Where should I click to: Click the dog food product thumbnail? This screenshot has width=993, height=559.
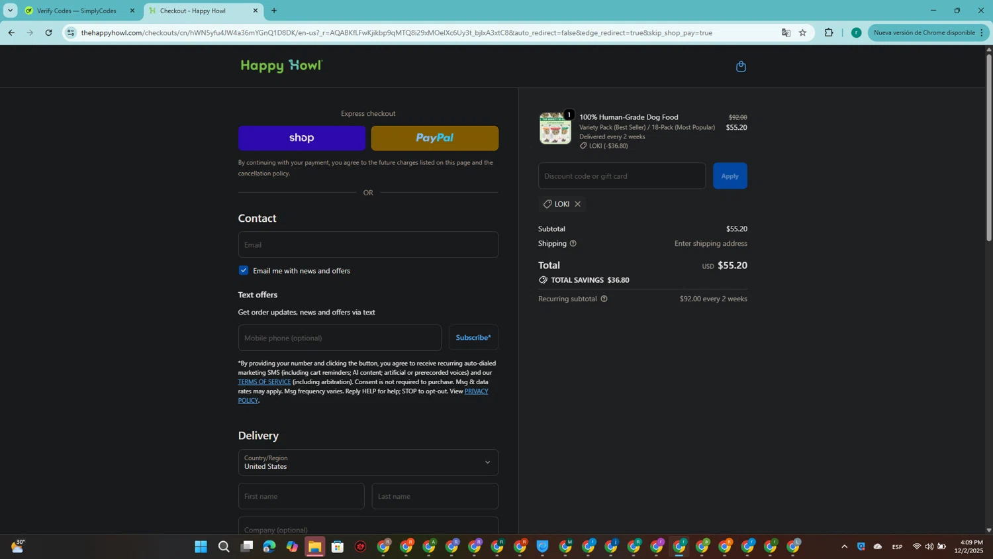(x=555, y=128)
